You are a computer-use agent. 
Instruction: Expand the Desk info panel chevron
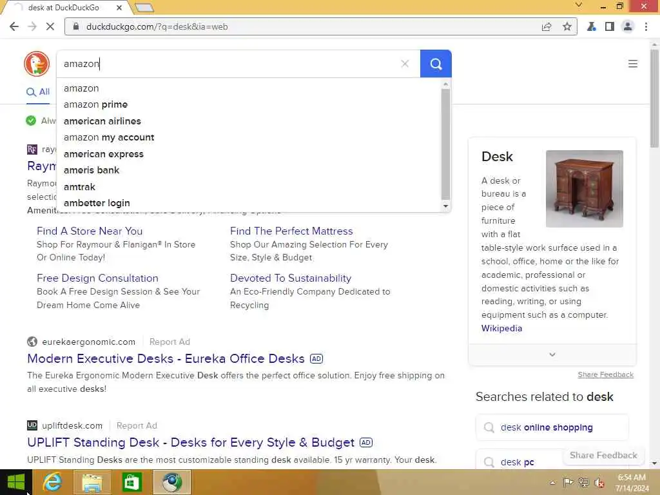pyautogui.click(x=552, y=355)
